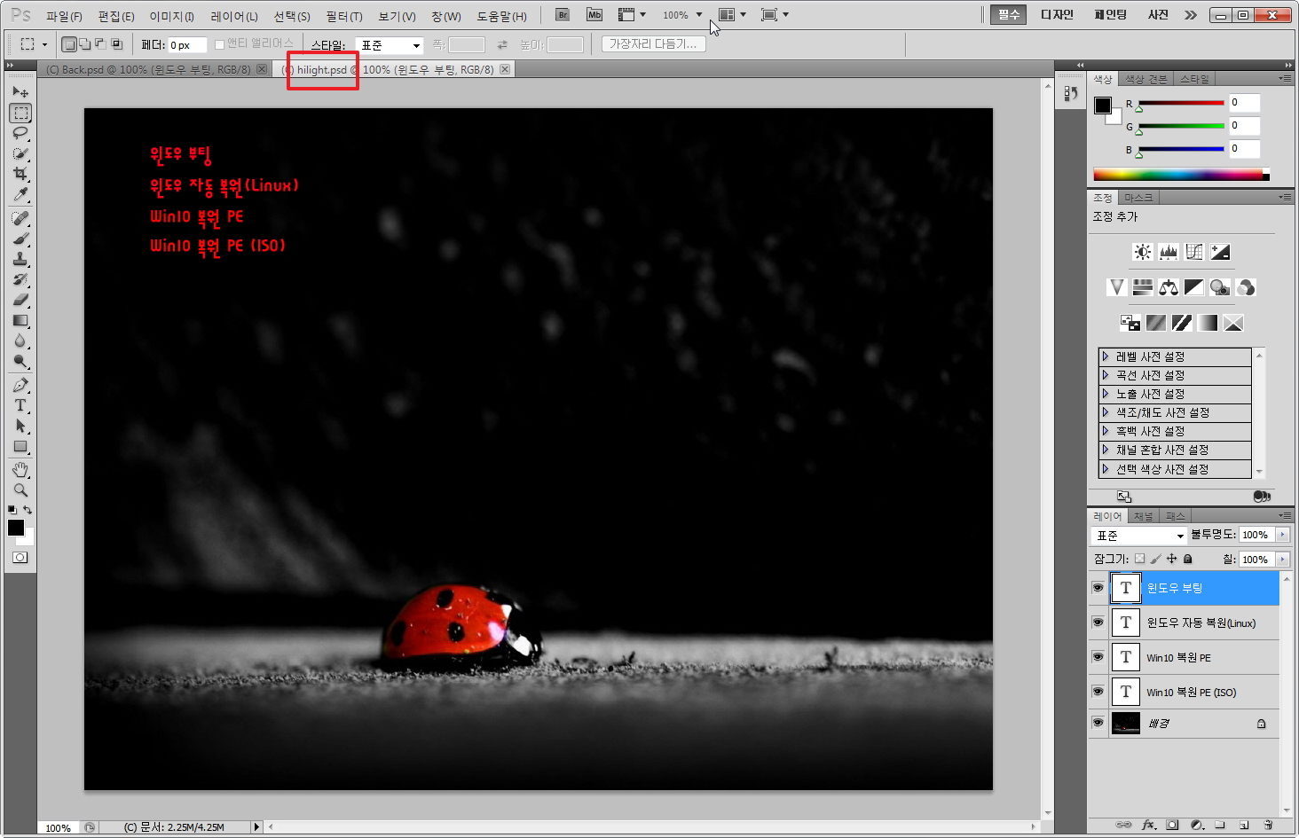The height and width of the screenshot is (838, 1299).
Task: Select the Zoom tool in toolbox
Action: (20, 489)
